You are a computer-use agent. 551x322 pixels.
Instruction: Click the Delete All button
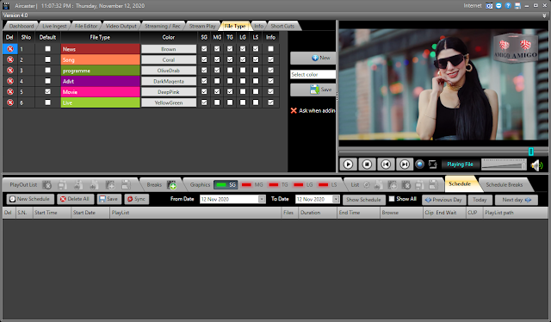(x=75, y=199)
